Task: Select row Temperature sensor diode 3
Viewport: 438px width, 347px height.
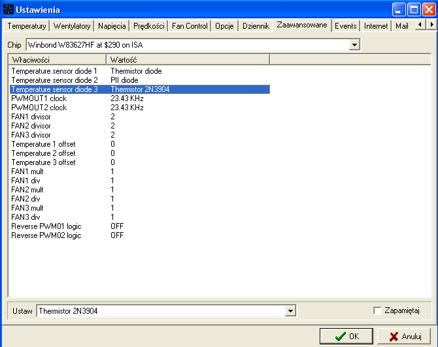Action: [x=140, y=89]
